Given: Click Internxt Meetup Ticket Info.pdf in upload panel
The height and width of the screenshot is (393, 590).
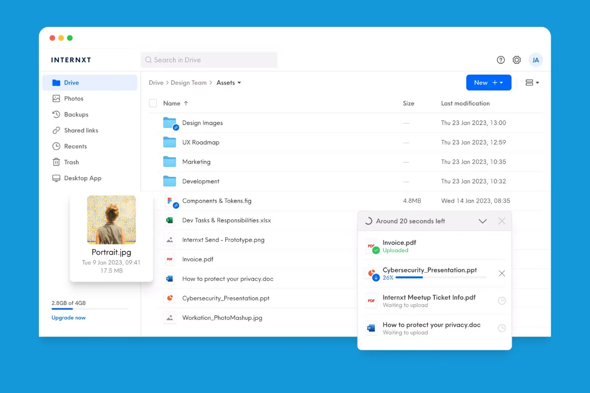Looking at the screenshot, I should [429, 297].
